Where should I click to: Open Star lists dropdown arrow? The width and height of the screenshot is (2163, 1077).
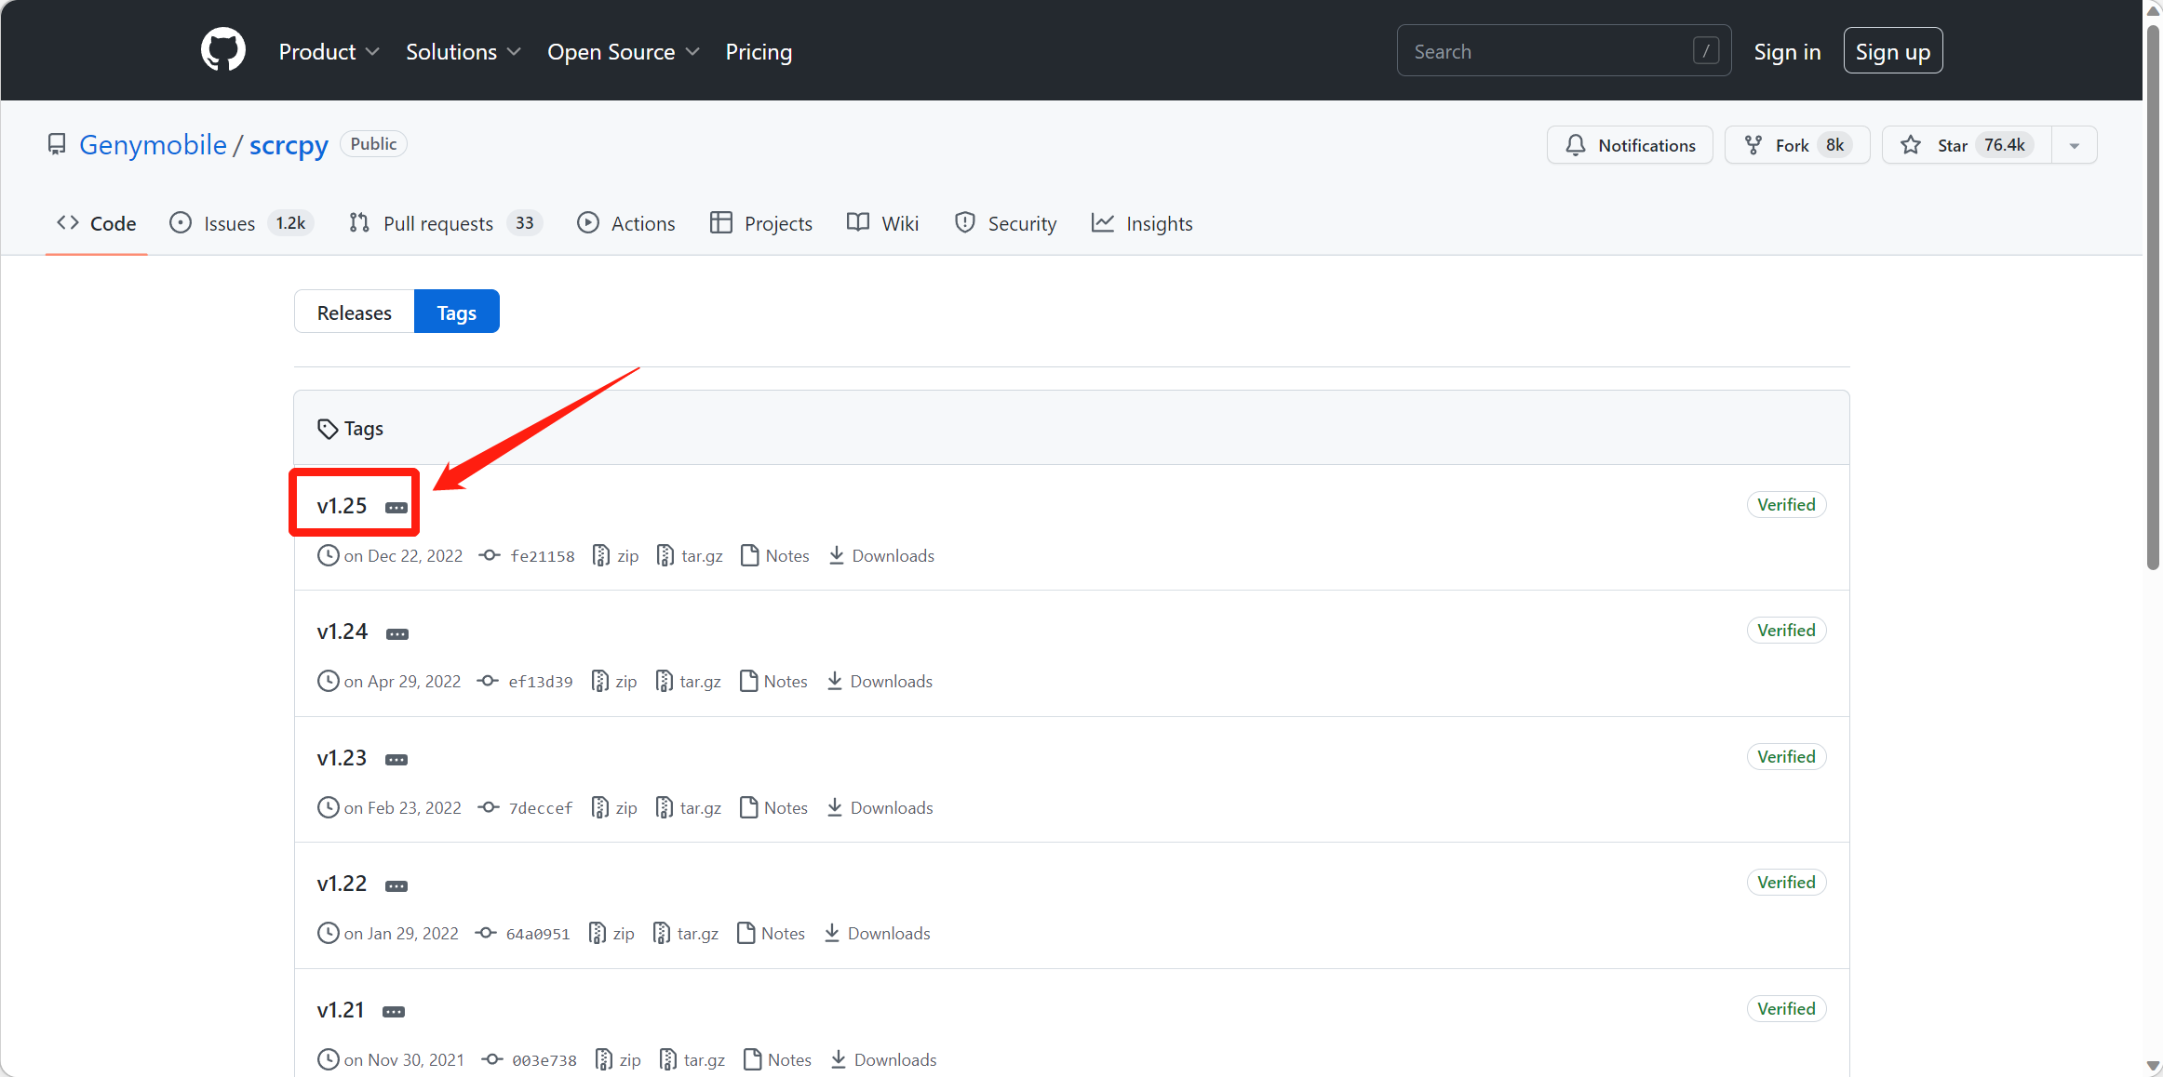pyautogui.click(x=2075, y=145)
